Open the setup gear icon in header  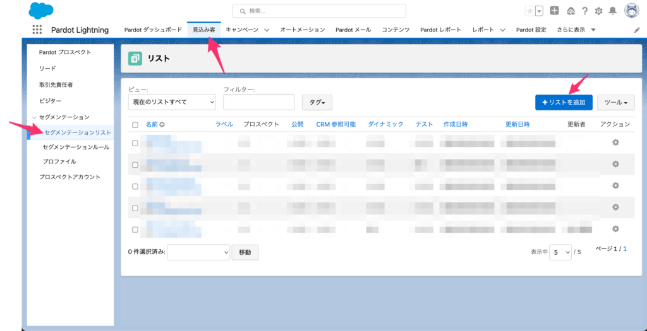pos(599,11)
